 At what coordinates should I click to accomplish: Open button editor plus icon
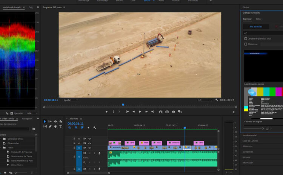[234, 112]
